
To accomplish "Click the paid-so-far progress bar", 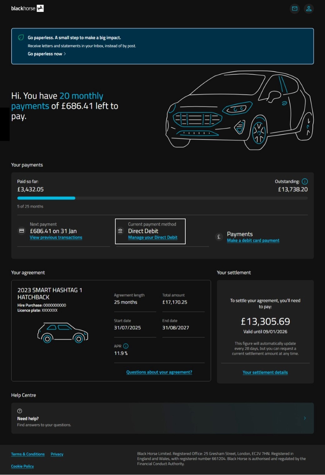I will (46, 198).
